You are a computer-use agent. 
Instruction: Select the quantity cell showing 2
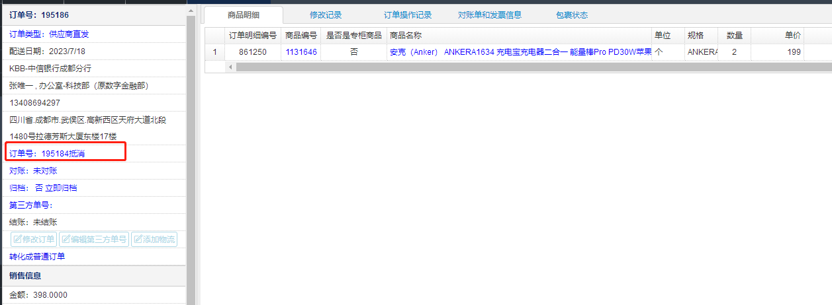click(x=735, y=51)
